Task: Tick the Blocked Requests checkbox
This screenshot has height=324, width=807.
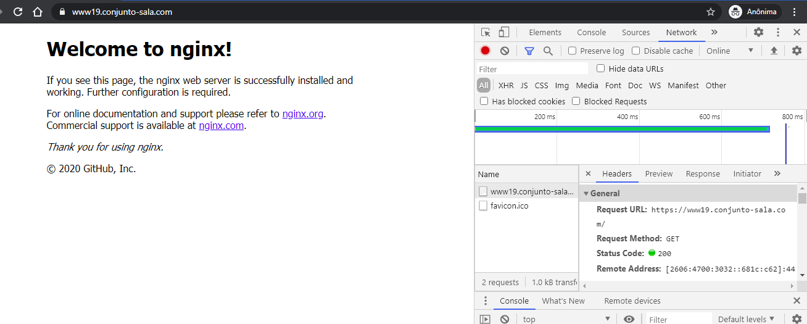Action: (576, 101)
